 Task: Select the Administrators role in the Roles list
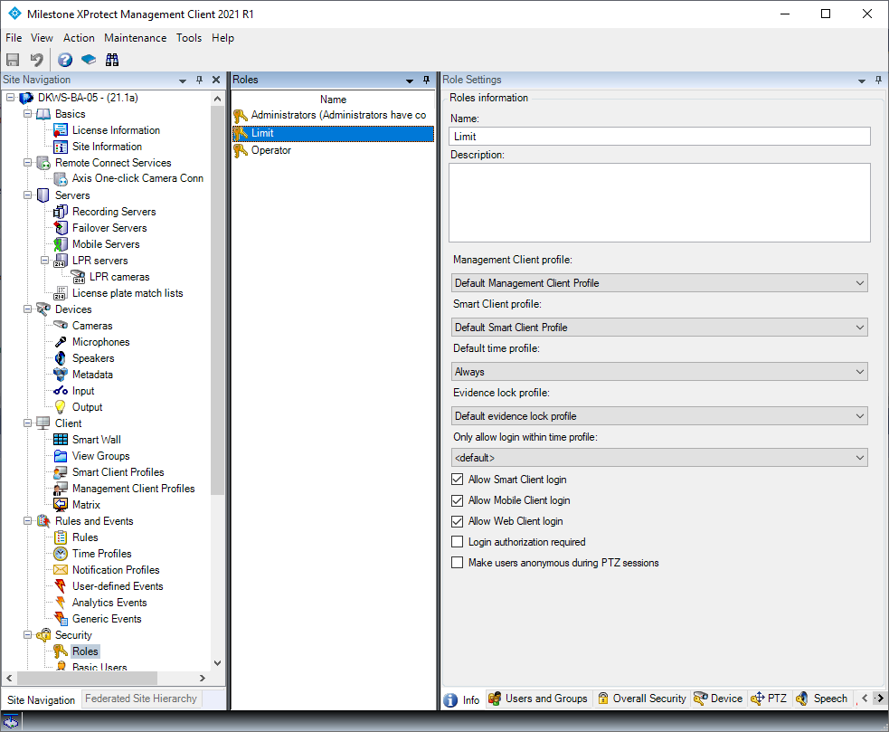[x=317, y=115]
